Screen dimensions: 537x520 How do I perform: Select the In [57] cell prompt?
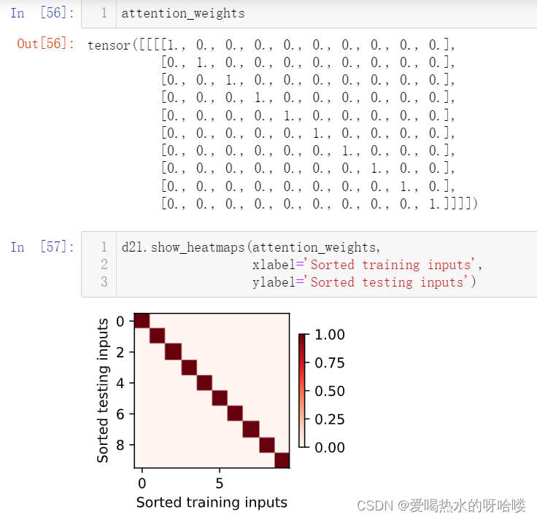(x=42, y=247)
